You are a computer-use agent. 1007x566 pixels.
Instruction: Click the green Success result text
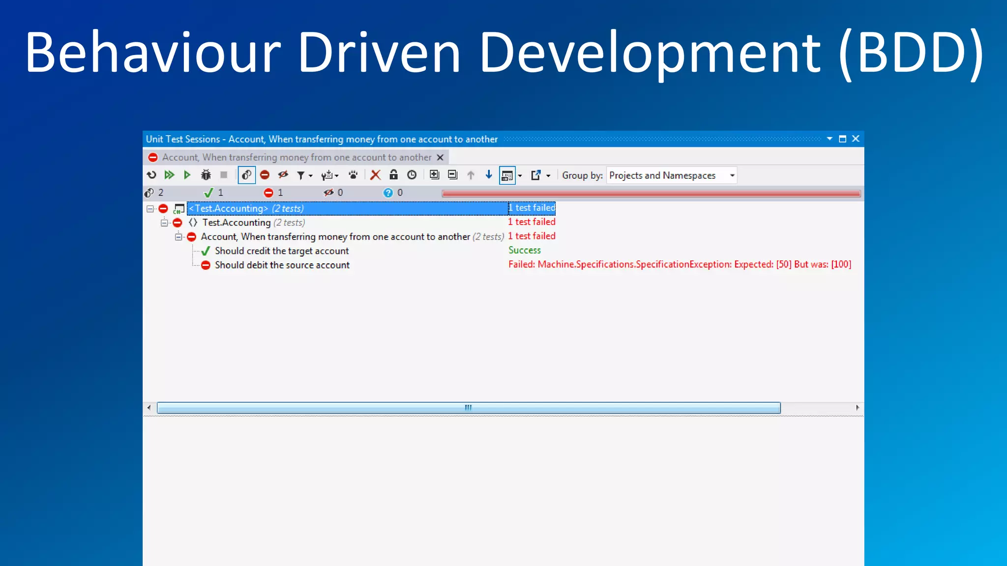click(525, 250)
